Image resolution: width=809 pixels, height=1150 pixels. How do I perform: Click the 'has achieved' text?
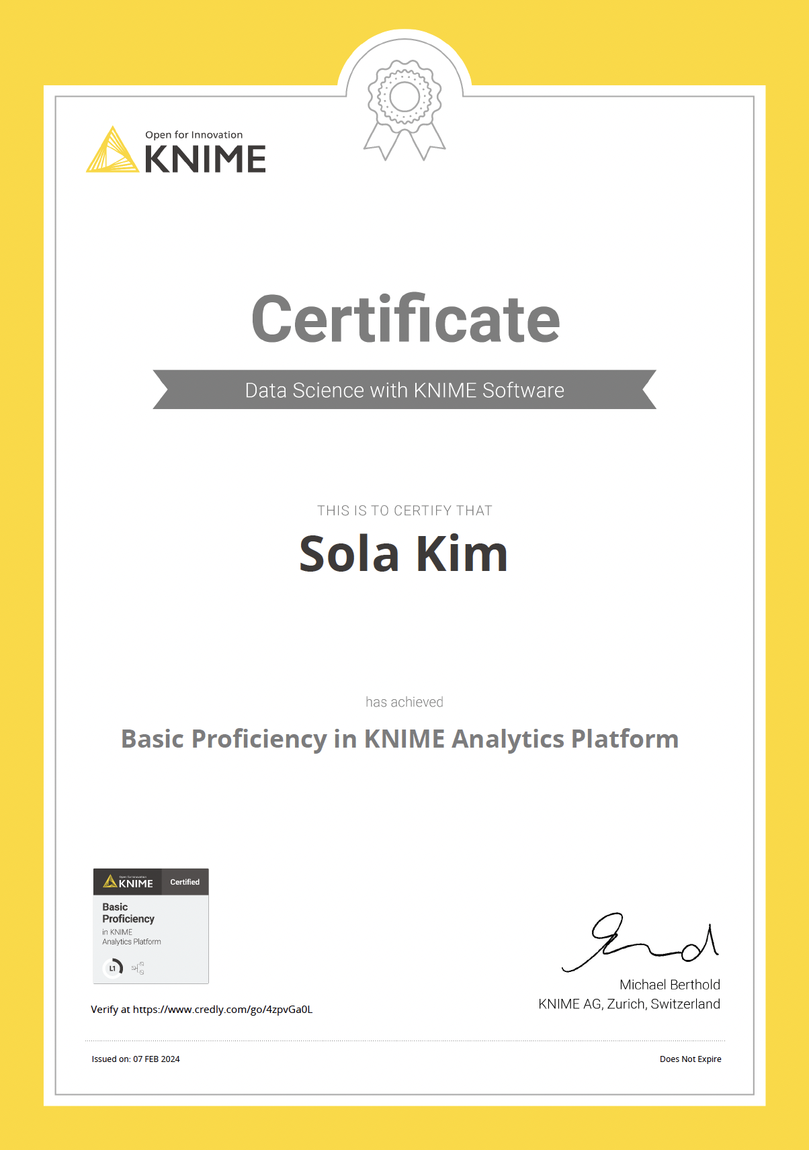click(404, 702)
